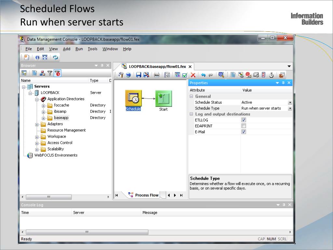Viewport: 333px width, 250px height.
Task: Open the Help menu
Action: click(x=127, y=49)
